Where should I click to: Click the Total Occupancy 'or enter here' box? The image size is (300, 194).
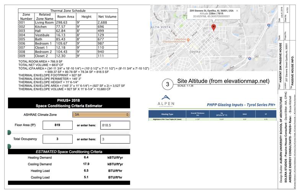coord(115,139)
